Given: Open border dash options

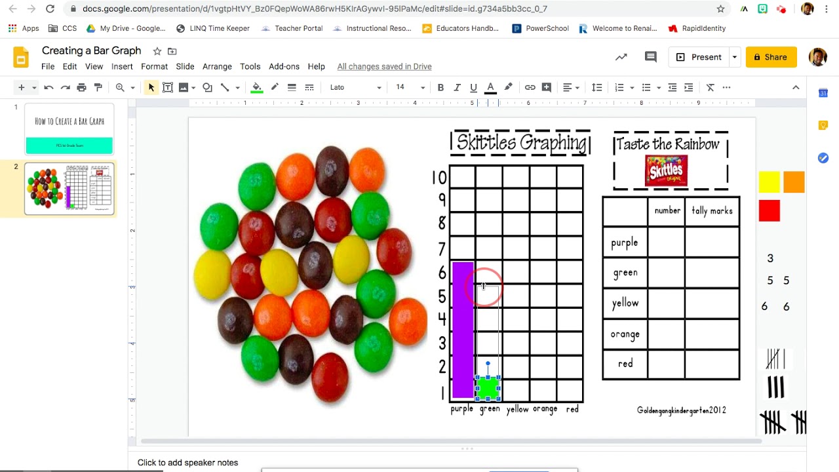Looking at the screenshot, I should point(309,87).
